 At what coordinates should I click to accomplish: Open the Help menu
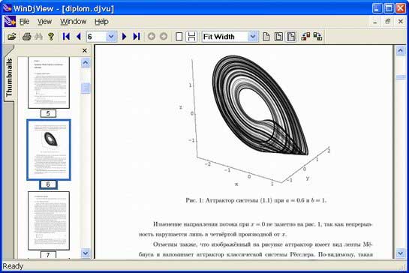pyautogui.click(x=101, y=22)
